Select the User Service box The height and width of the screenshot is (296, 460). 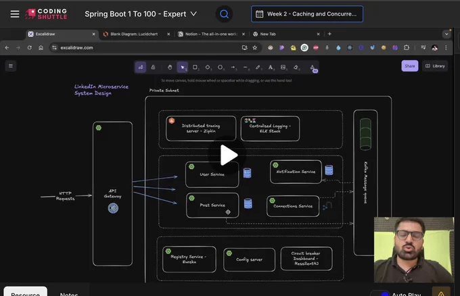[x=212, y=174]
